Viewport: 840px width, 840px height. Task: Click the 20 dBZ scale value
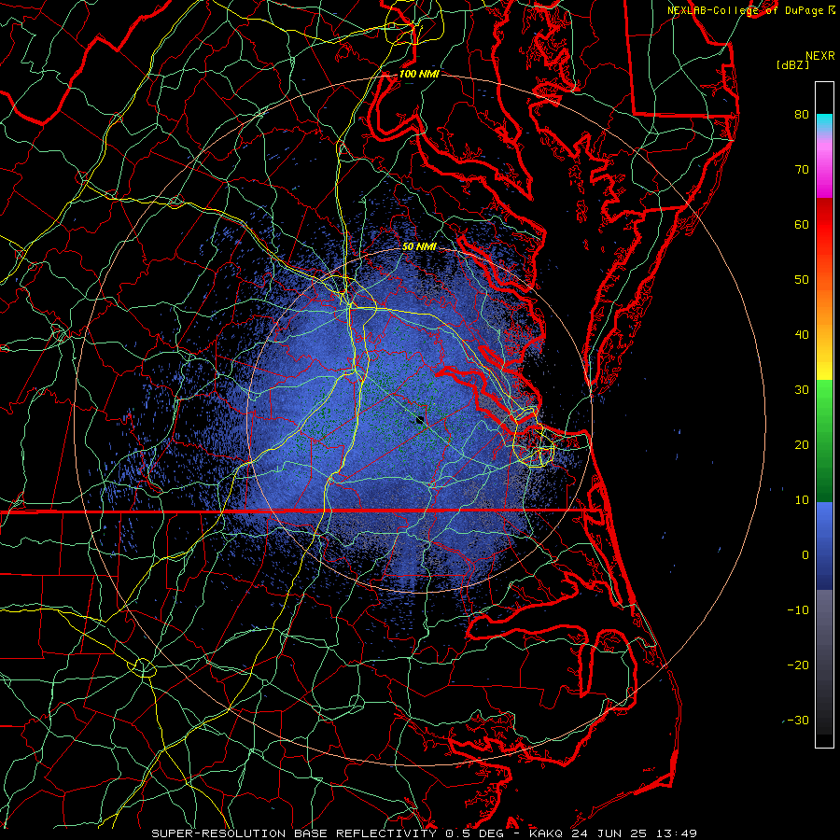click(x=802, y=444)
